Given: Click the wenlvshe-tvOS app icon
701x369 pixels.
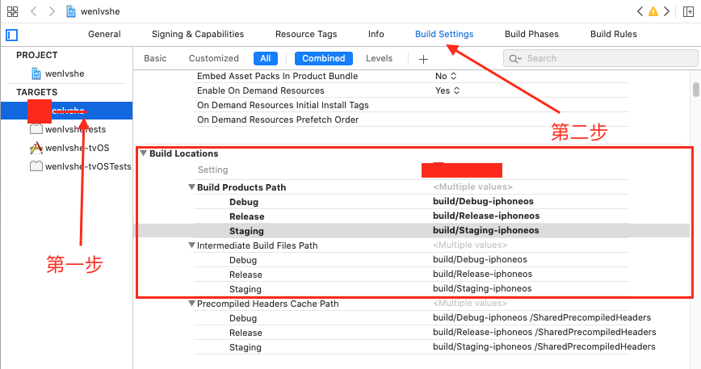Looking at the screenshot, I should point(36,148).
